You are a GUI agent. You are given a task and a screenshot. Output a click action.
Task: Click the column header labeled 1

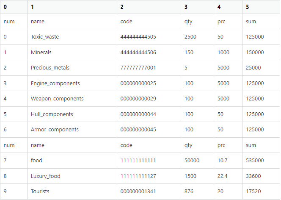[72, 7]
